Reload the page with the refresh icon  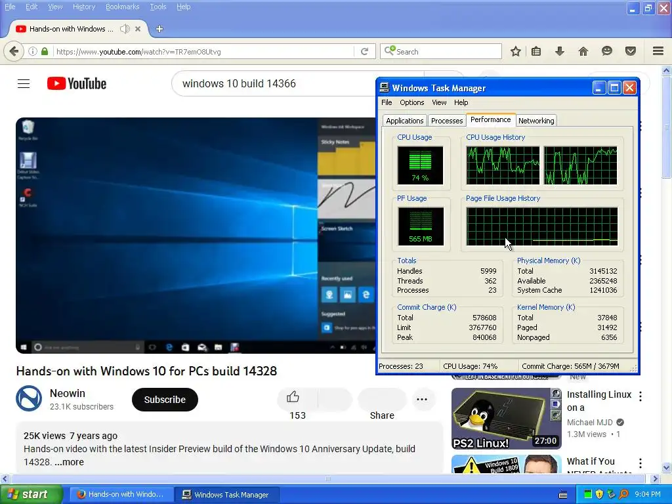click(365, 51)
